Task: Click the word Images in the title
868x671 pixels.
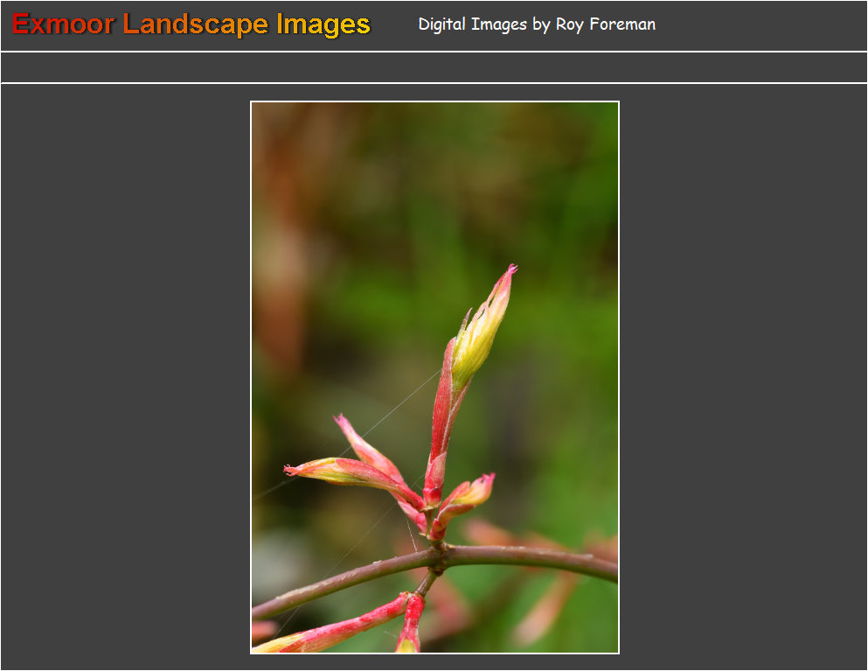Action: click(323, 24)
